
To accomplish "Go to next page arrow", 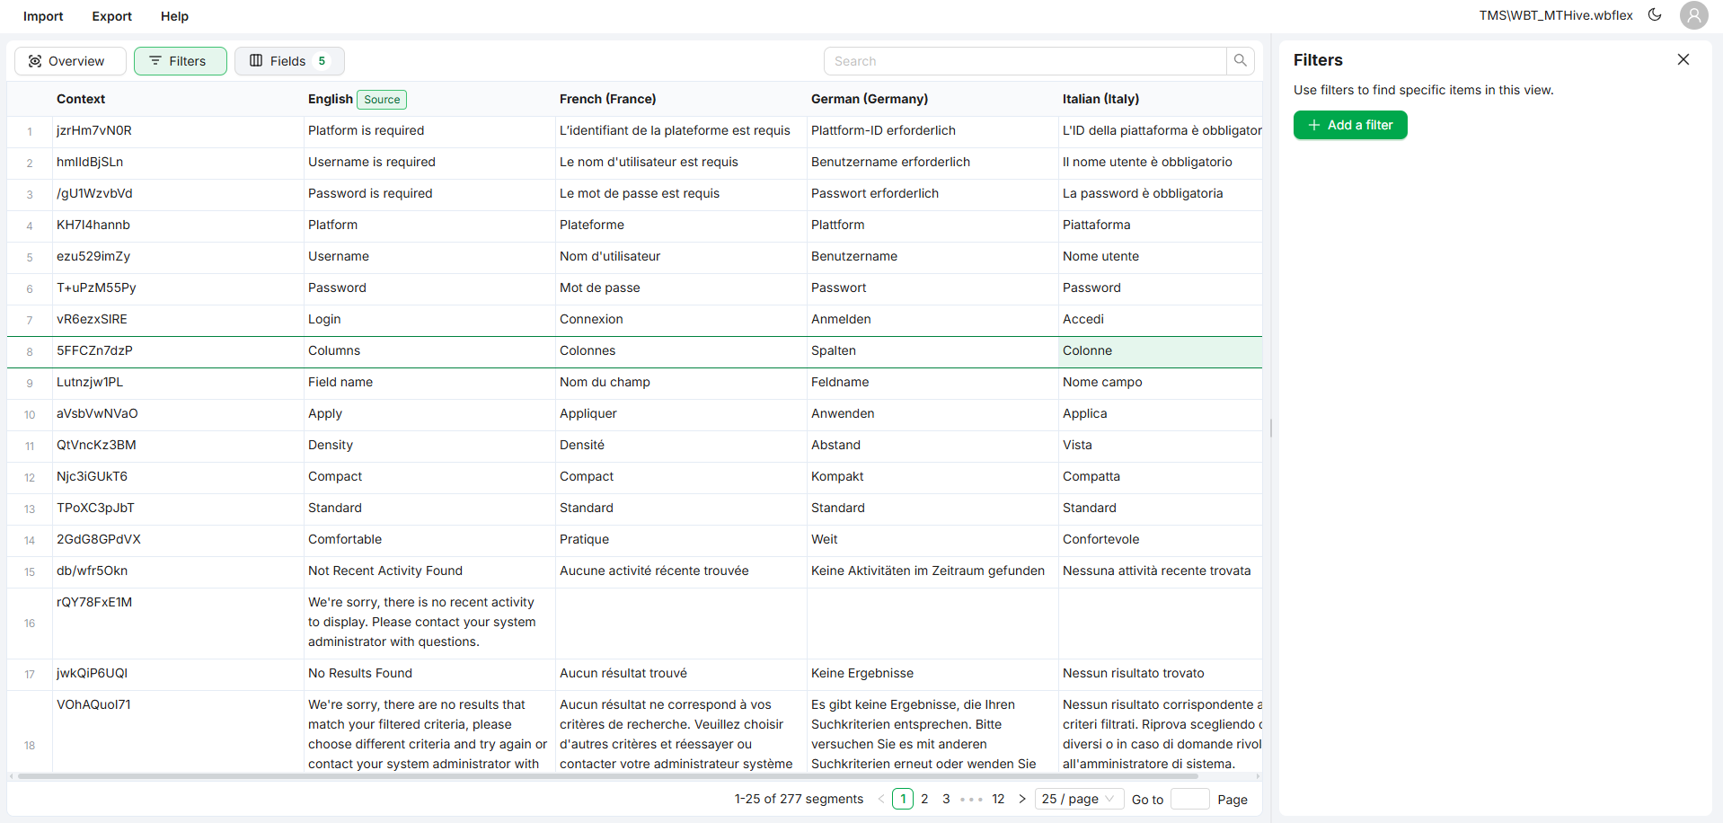I will click(1022, 799).
